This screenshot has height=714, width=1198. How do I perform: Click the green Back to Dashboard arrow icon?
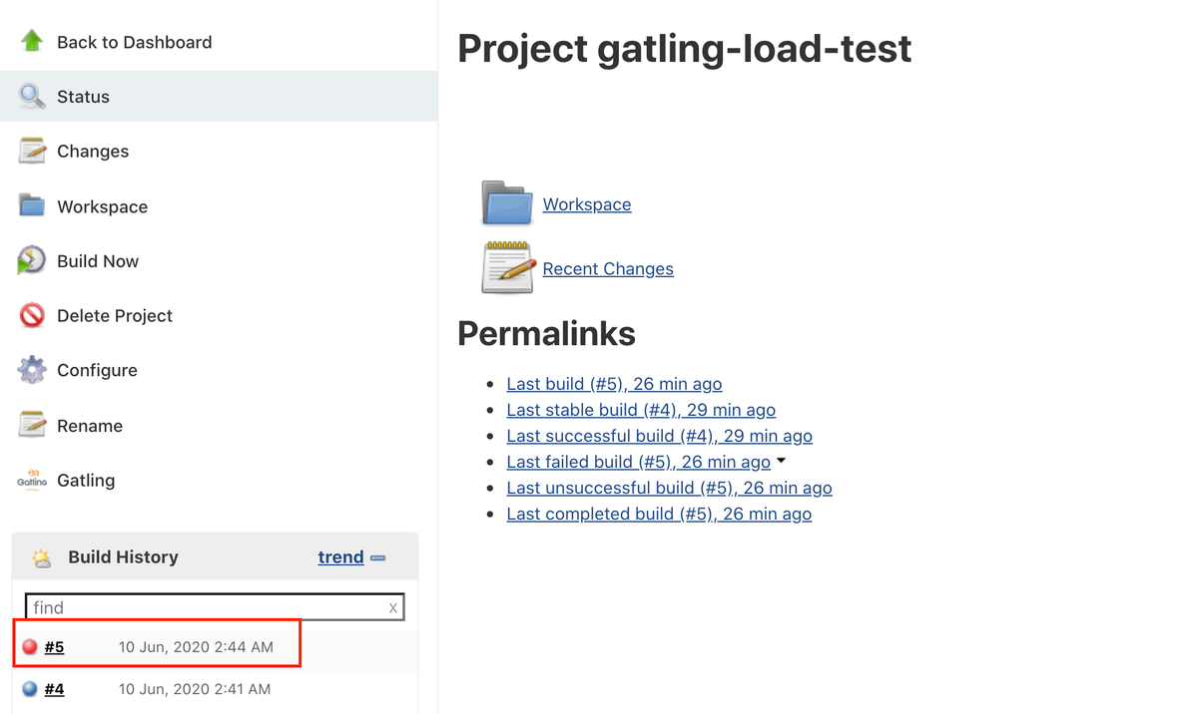32,42
